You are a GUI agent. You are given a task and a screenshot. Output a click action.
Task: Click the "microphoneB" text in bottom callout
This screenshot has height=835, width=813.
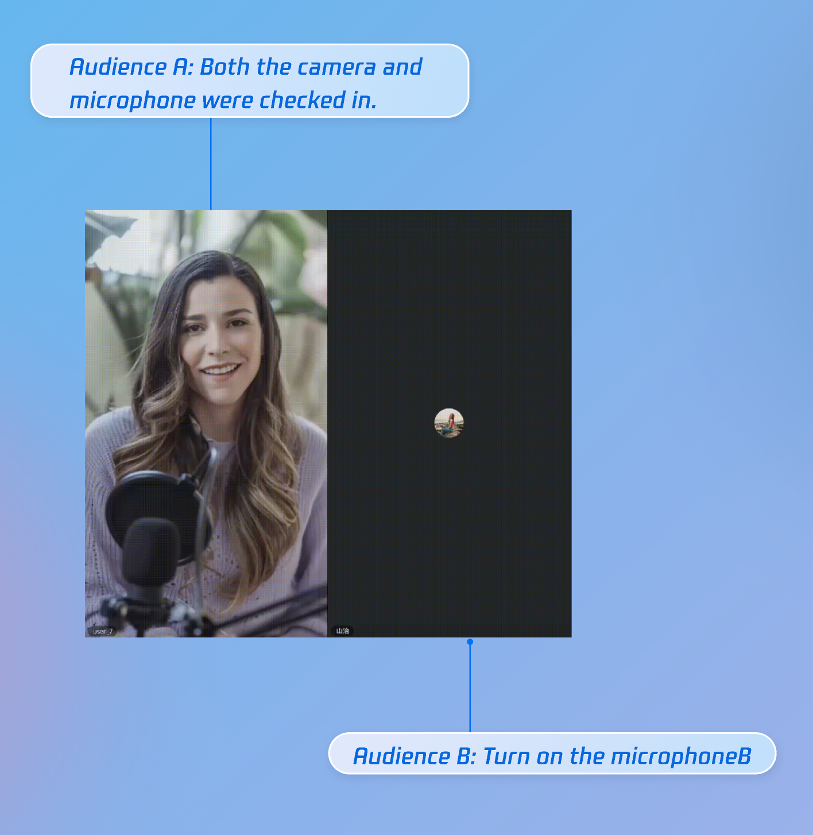tap(681, 756)
